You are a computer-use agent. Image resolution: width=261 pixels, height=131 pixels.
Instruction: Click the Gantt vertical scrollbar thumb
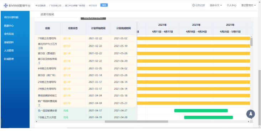(251, 42)
